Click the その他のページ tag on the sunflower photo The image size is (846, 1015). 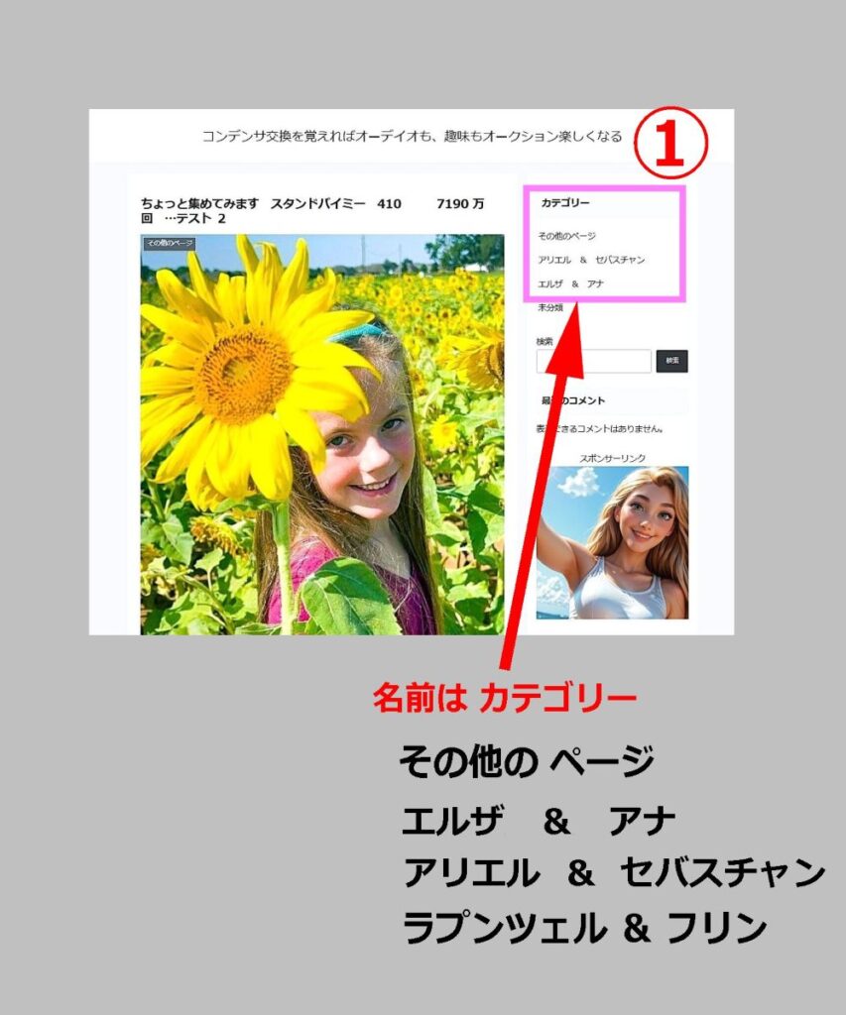pos(169,243)
